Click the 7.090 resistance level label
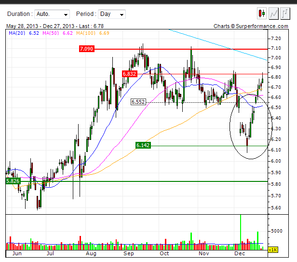 click(x=87, y=49)
